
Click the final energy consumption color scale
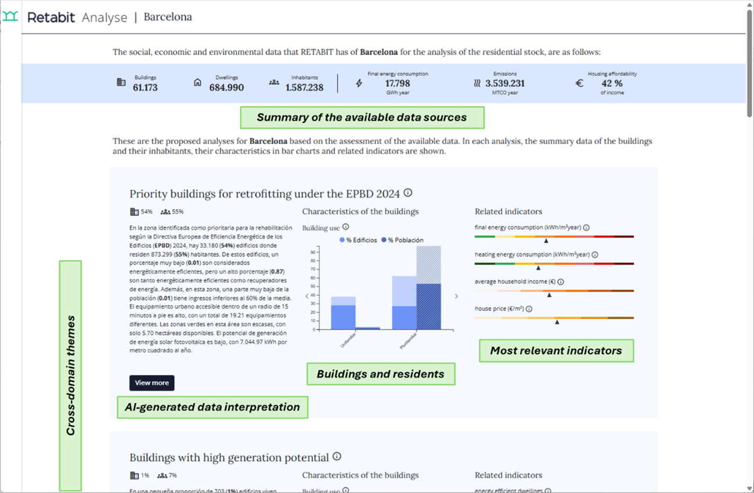[x=554, y=236]
